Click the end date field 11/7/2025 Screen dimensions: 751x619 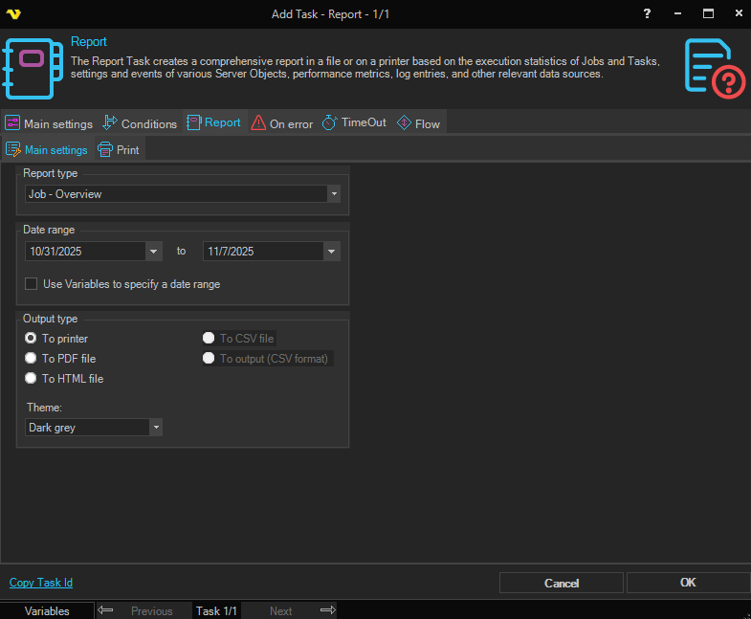[263, 252]
